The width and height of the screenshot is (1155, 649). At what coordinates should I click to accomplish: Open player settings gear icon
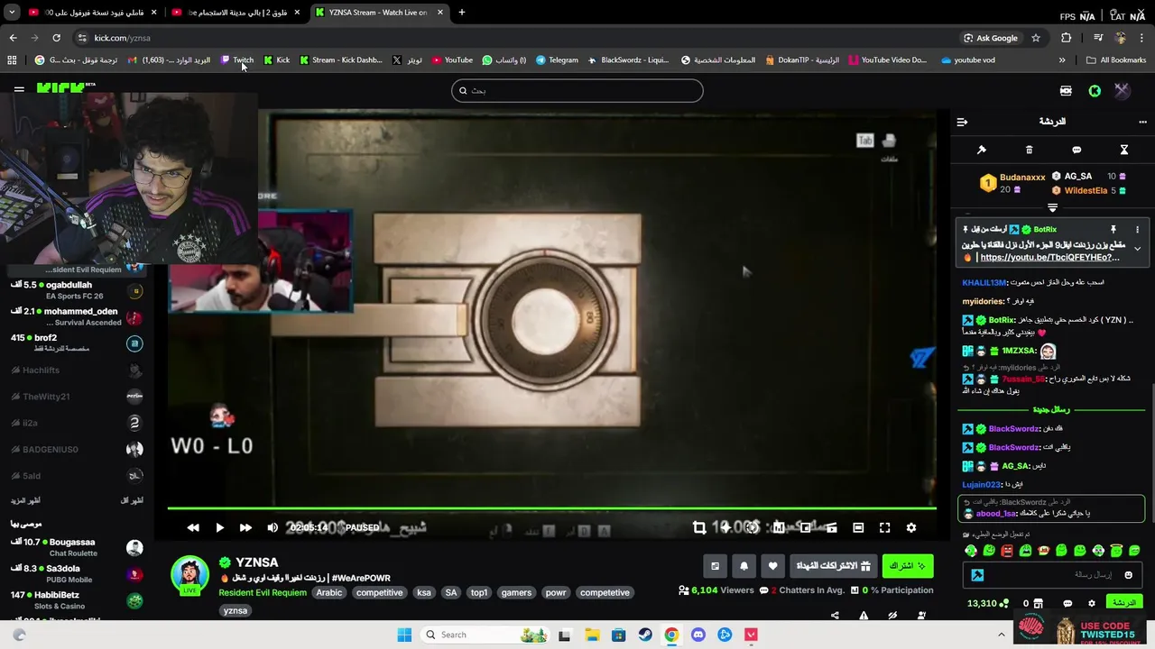pyautogui.click(x=911, y=527)
